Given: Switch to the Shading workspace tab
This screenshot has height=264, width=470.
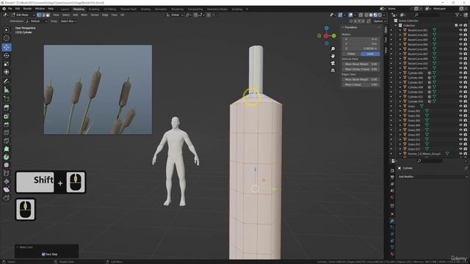Looking at the screenshot, I should tap(145, 10).
